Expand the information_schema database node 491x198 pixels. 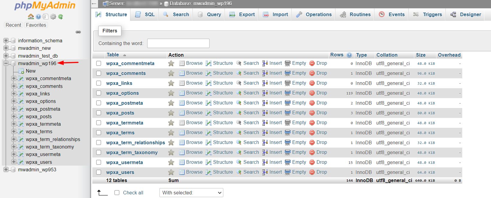pos(6,40)
